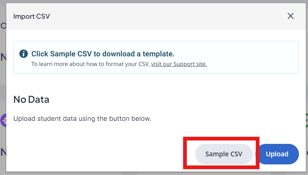This screenshot has width=308, height=175.
Task: Click the Click Sample CSV to download heading
Action: click(x=103, y=54)
